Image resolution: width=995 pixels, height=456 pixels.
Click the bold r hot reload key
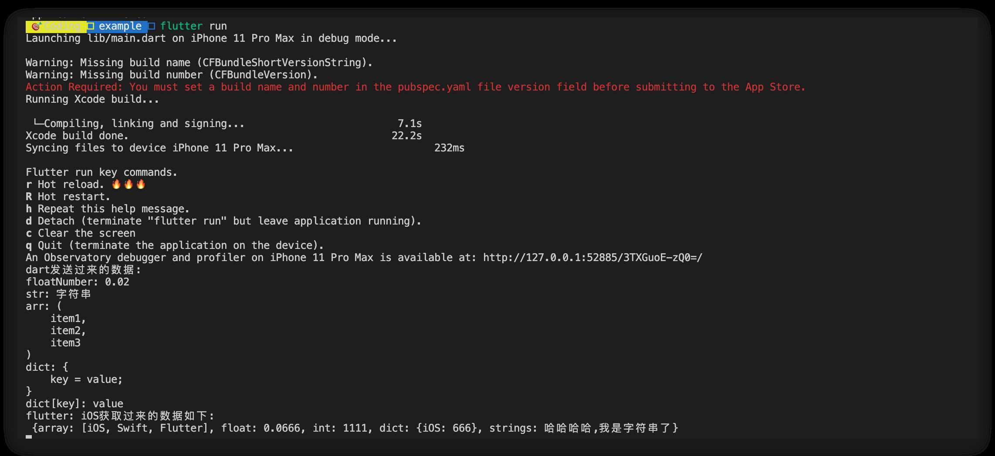29,184
